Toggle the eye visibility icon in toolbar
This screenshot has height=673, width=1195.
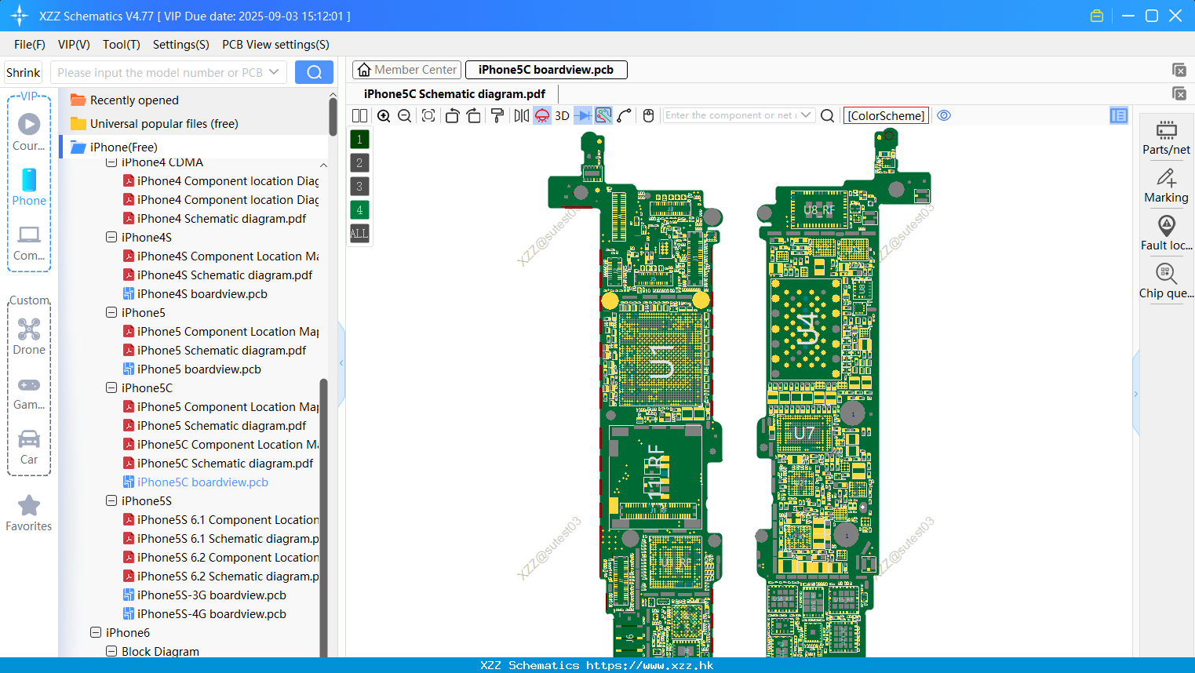(944, 115)
